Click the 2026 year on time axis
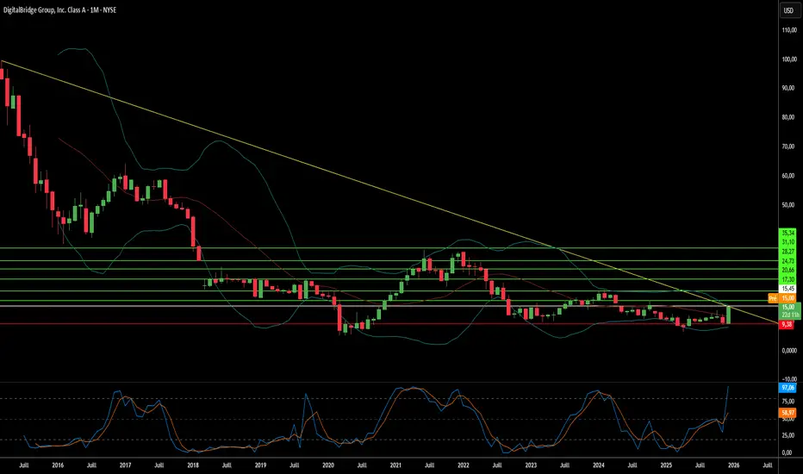 coord(734,465)
